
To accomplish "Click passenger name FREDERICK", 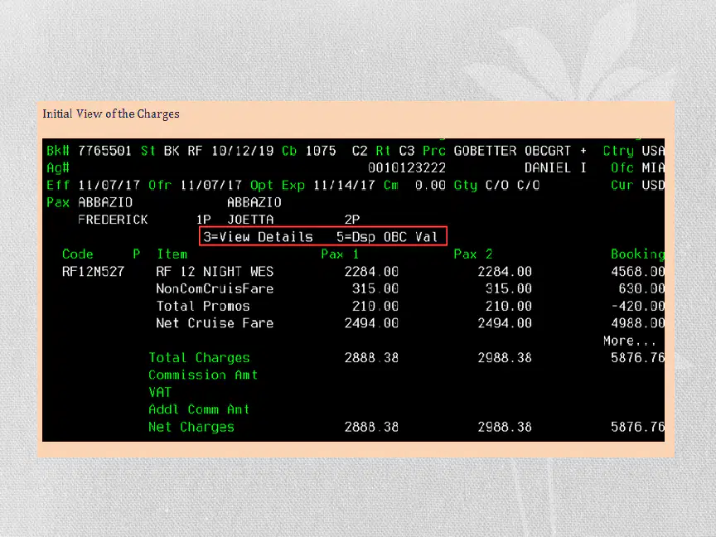I will click(113, 220).
